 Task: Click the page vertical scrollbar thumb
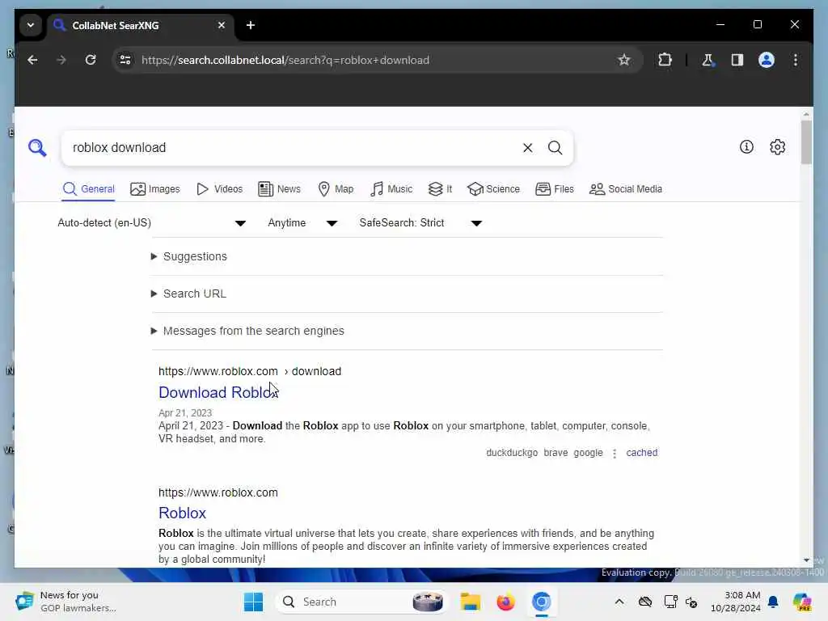point(806,142)
